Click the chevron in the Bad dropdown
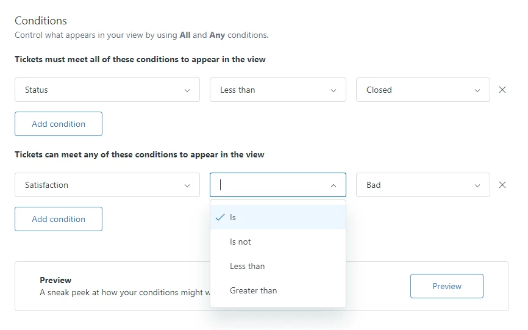 click(477, 185)
